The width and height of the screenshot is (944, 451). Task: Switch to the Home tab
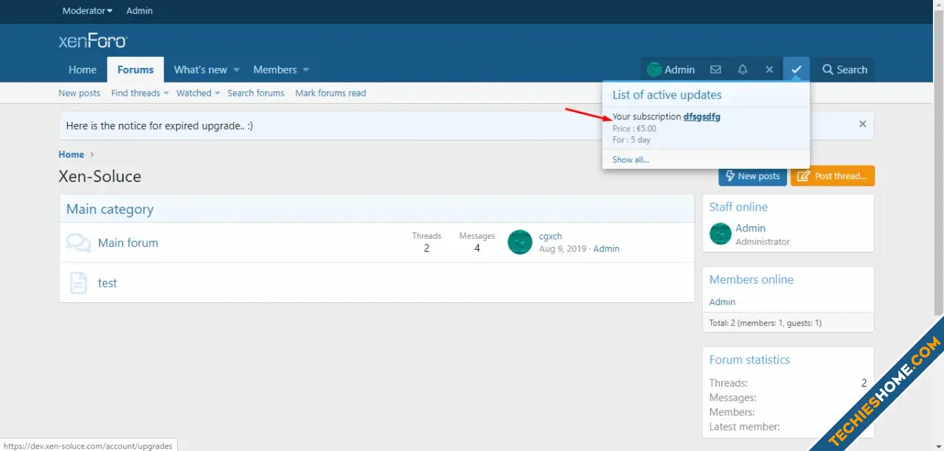click(83, 70)
